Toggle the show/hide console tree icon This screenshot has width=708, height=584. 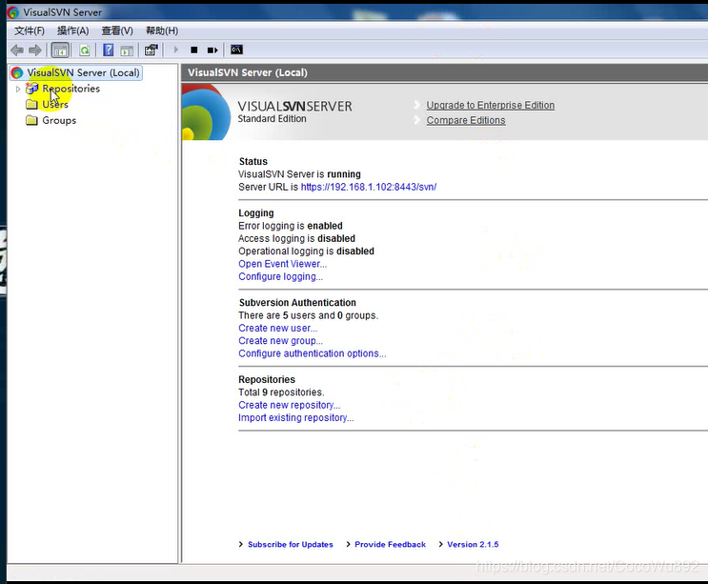(60, 50)
